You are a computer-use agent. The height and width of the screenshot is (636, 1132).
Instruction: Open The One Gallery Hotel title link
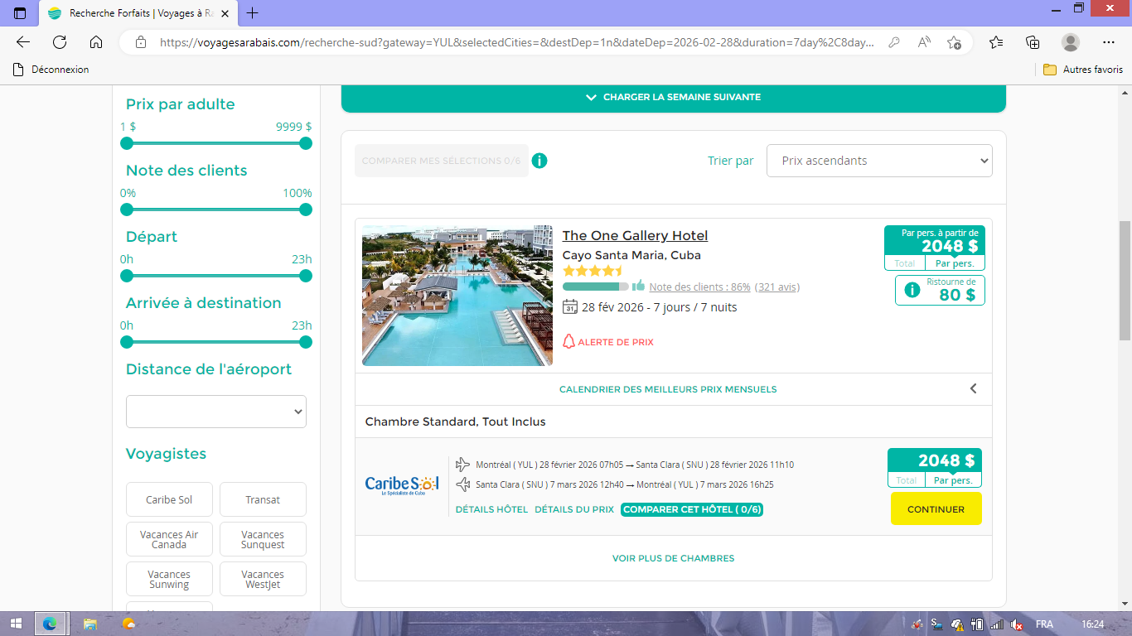click(635, 236)
